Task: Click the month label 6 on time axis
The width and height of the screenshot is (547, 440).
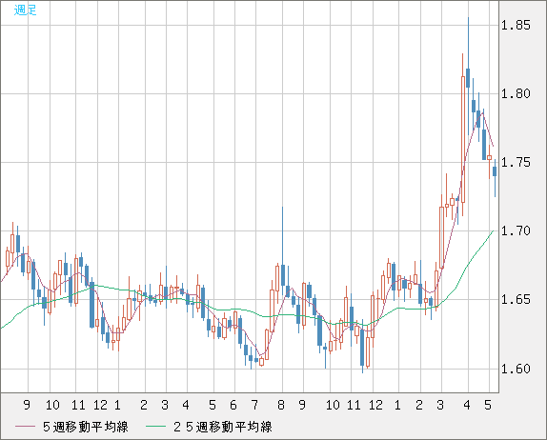Action: pos(233,405)
